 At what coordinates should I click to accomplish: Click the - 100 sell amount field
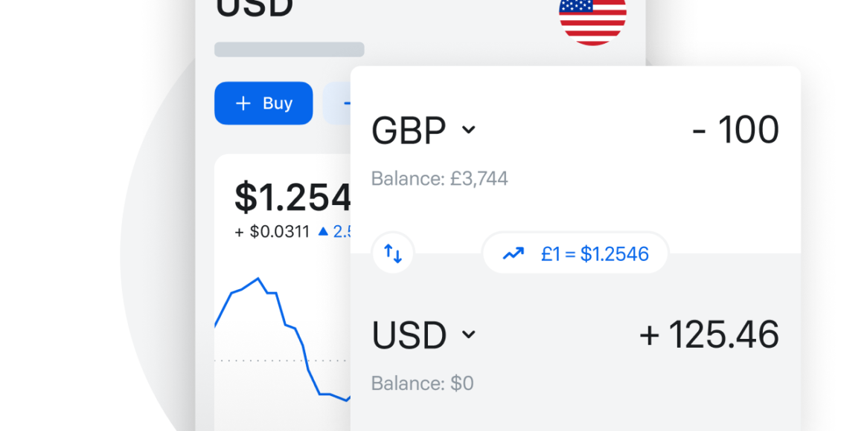click(735, 130)
